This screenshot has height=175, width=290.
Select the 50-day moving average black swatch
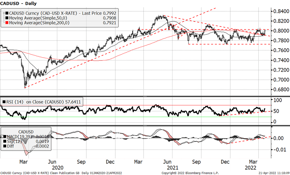(x=7, y=18)
